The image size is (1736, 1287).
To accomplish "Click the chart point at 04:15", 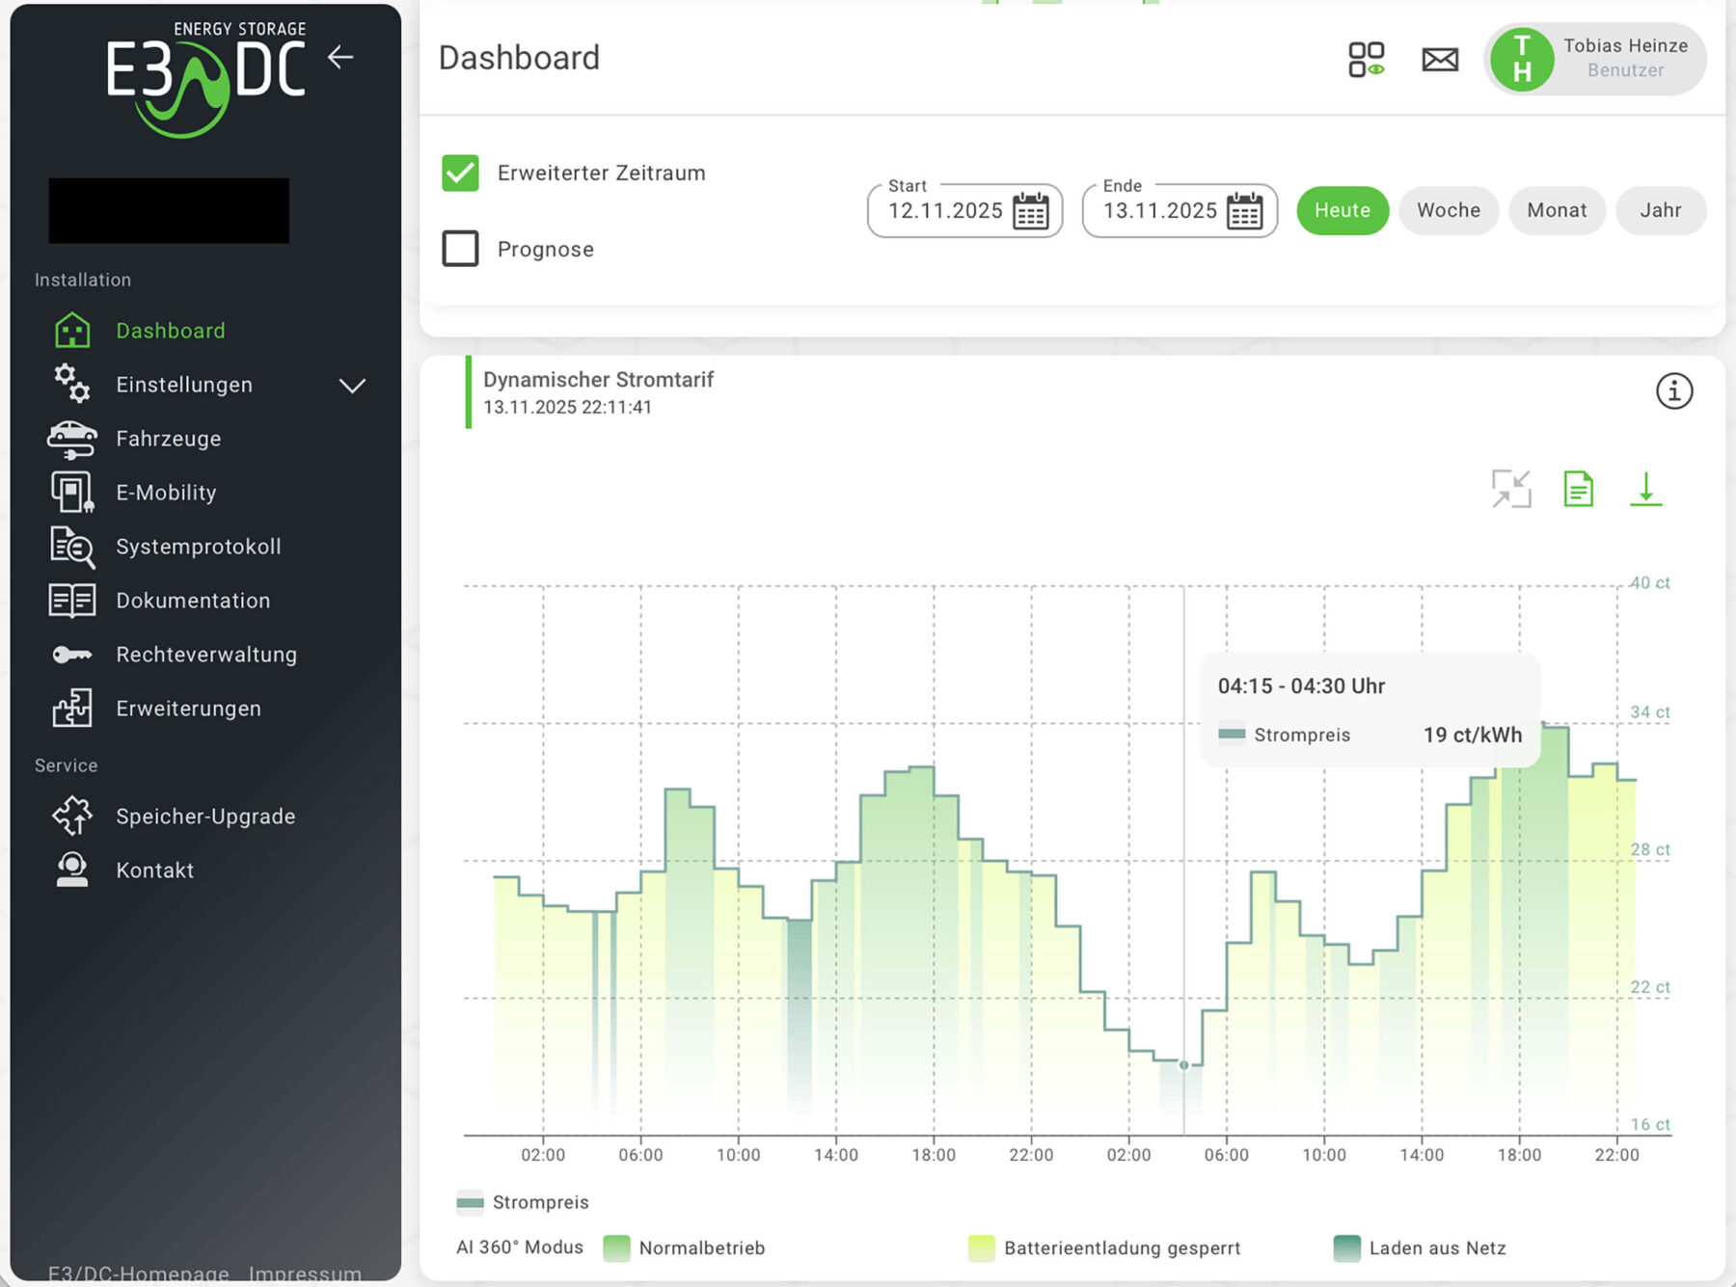I will (1184, 1065).
